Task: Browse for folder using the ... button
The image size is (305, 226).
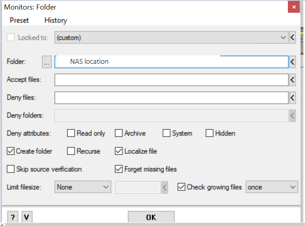Action: point(47,62)
